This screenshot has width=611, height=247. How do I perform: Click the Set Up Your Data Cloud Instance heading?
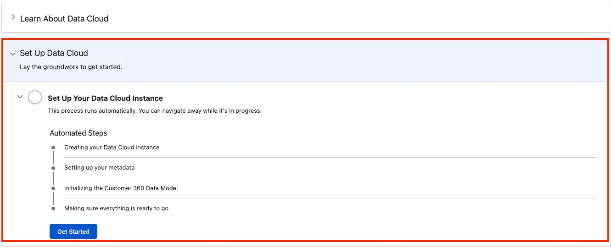[105, 98]
